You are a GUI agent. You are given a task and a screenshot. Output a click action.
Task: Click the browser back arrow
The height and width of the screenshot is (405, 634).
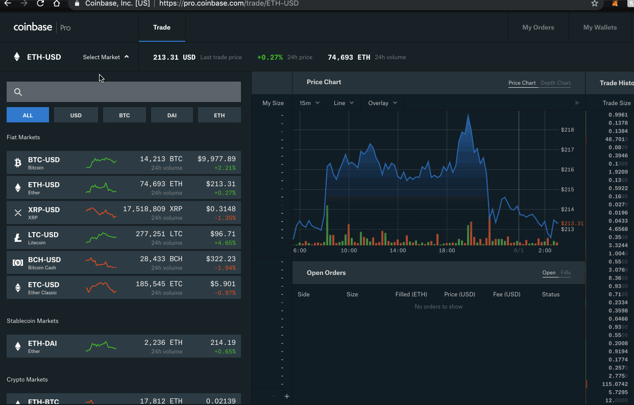[7, 3]
